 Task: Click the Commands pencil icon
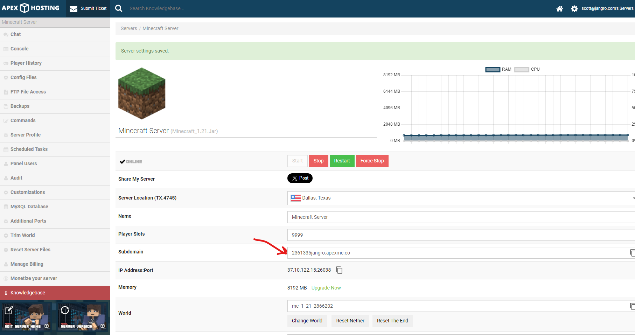tap(6, 121)
